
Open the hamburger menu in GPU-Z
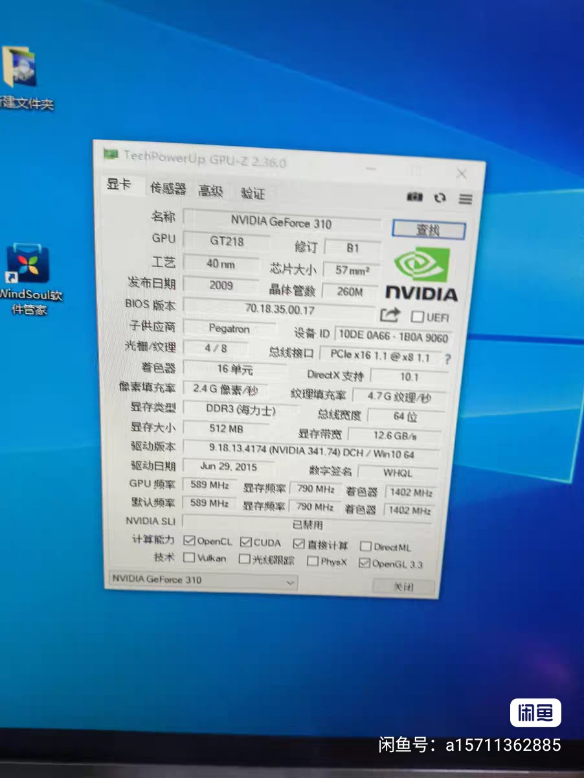pyautogui.click(x=466, y=199)
